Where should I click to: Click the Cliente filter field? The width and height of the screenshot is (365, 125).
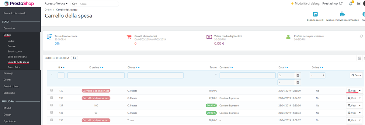155,75
